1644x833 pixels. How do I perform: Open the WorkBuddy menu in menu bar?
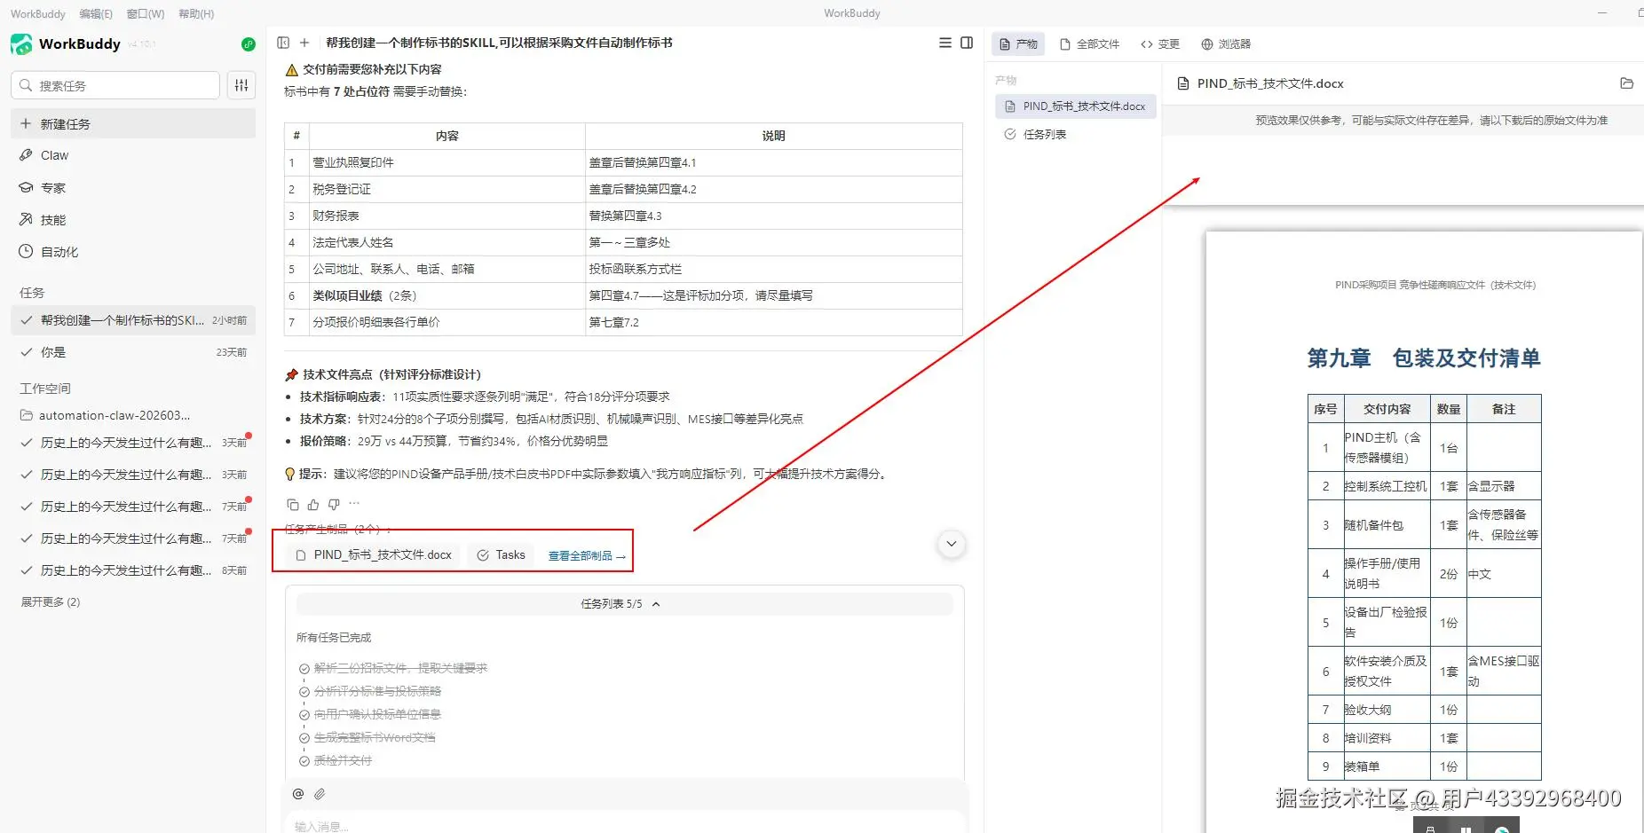coord(38,14)
